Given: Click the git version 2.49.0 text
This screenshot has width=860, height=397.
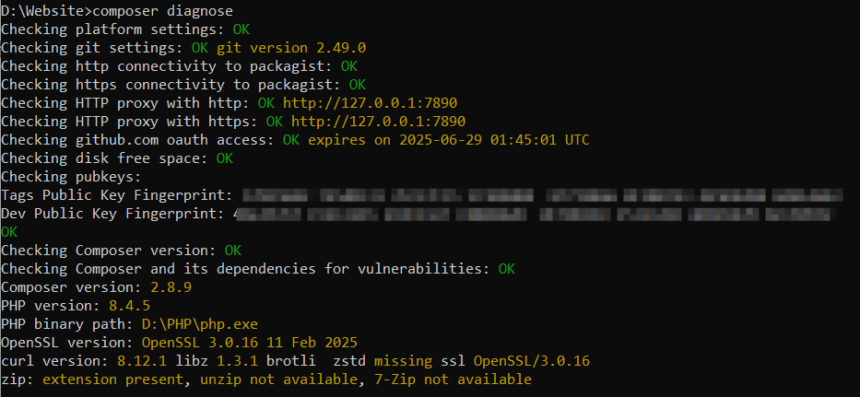Looking at the screenshot, I should (291, 48).
